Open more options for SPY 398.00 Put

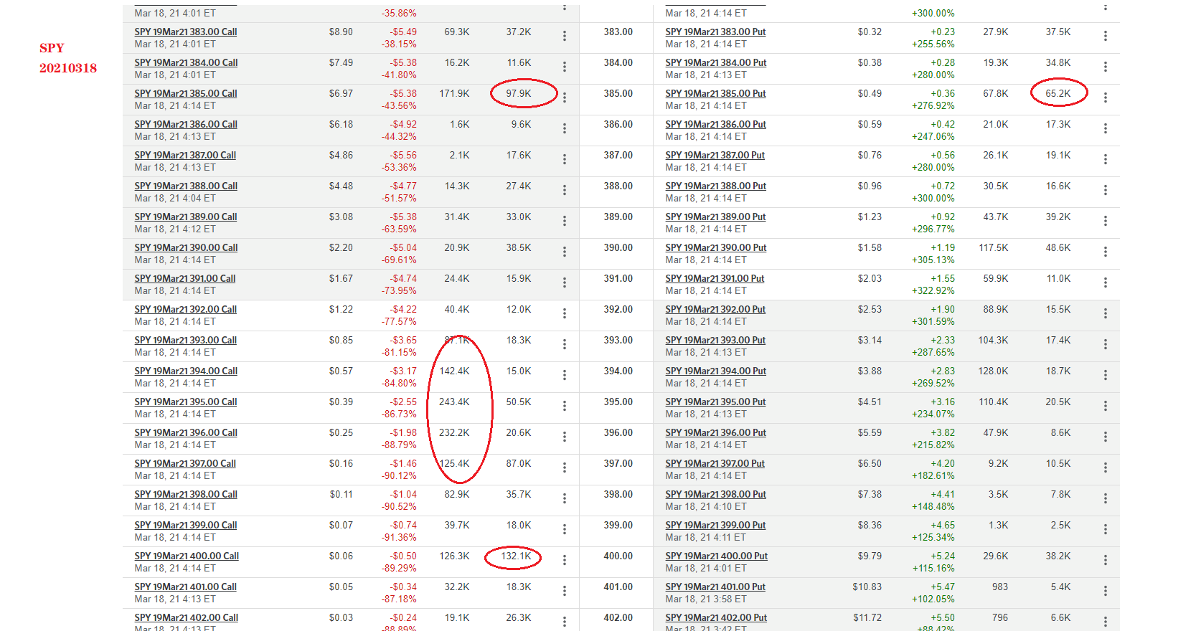1106,498
